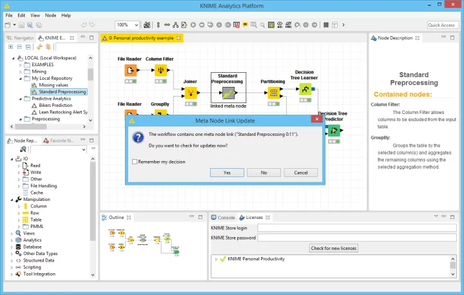The image size is (464, 295).
Task: Click the KNIME Explorer horizontal scrollbar
Action: (30, 127)
